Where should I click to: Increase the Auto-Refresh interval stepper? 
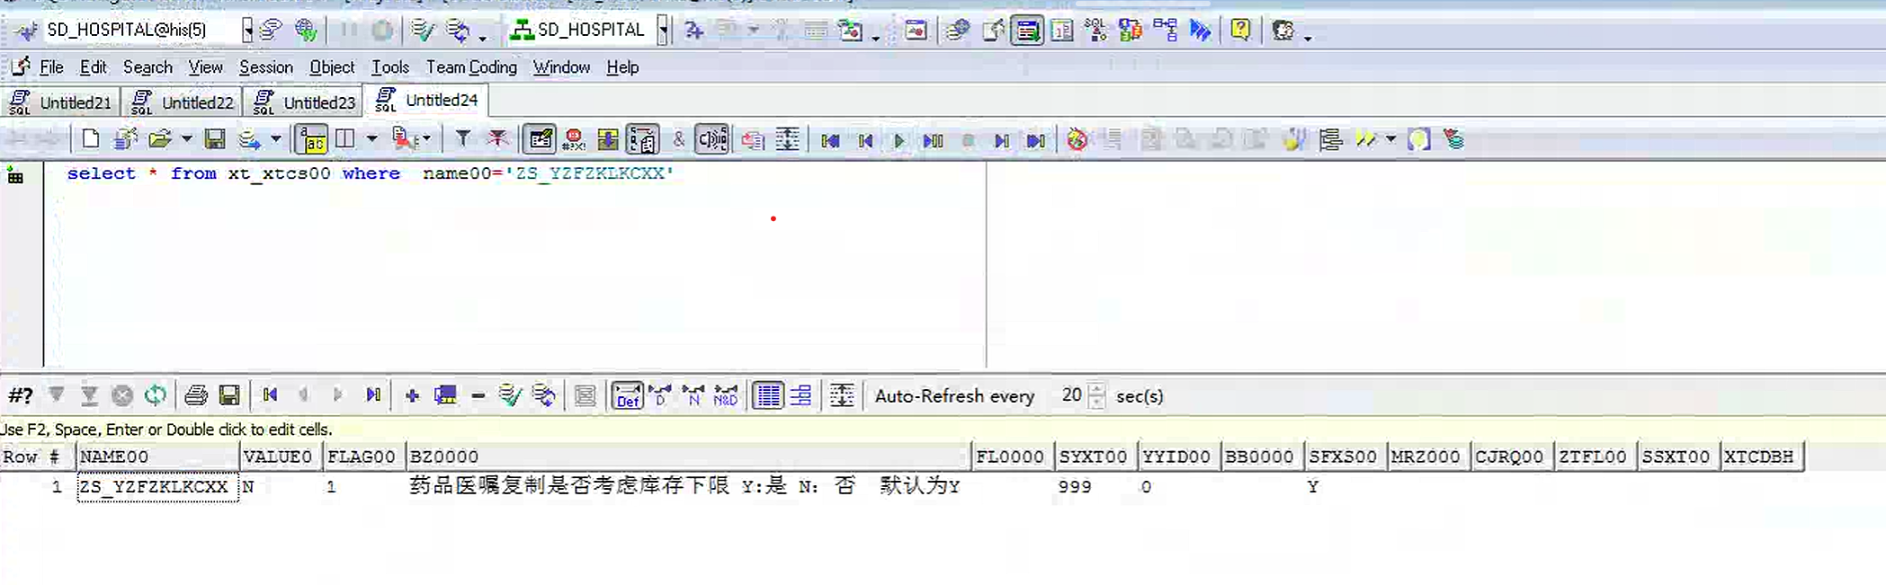[1096, 389]
